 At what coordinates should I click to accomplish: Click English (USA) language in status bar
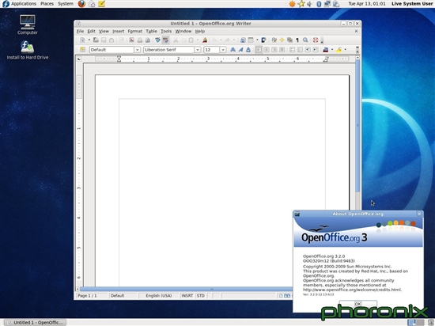[159, 296]
